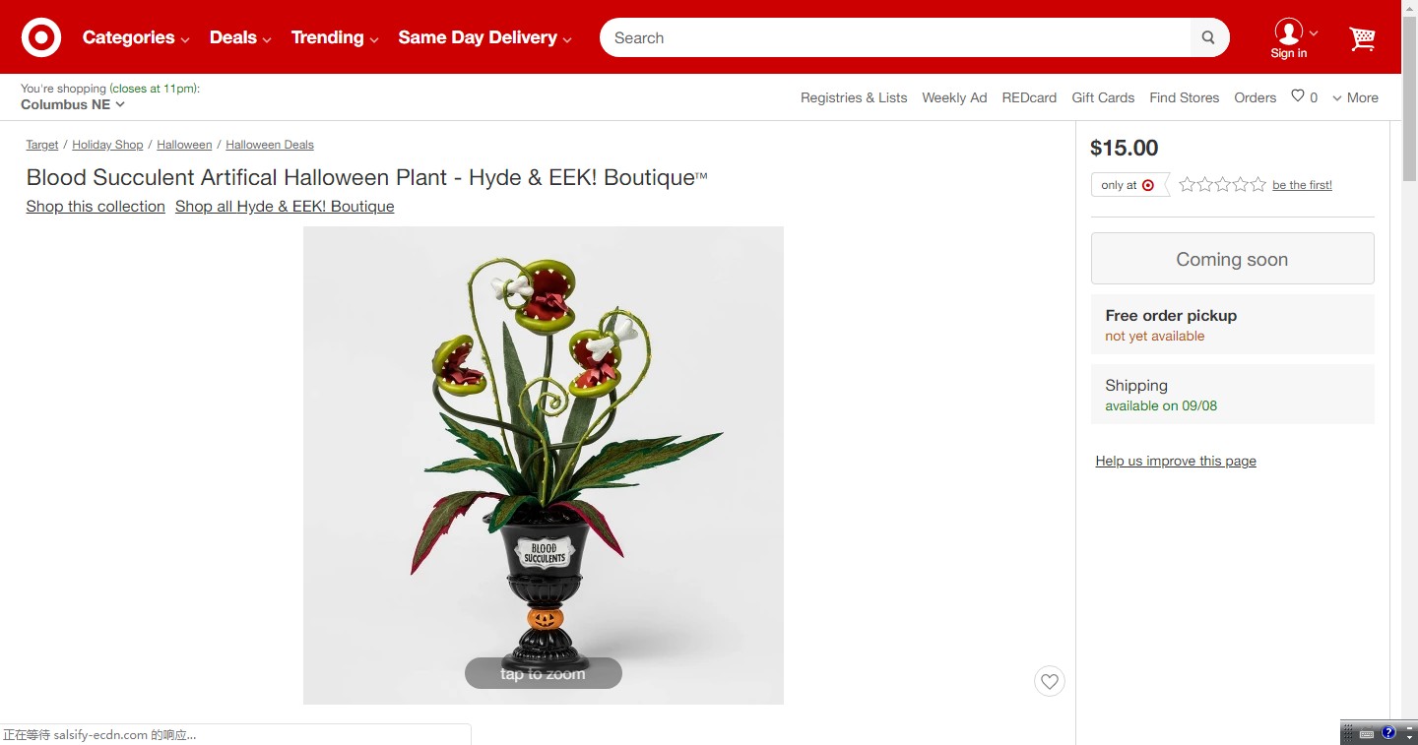
Task: Add product to favorites with heart button
Action: click(x=1050, y=681)
